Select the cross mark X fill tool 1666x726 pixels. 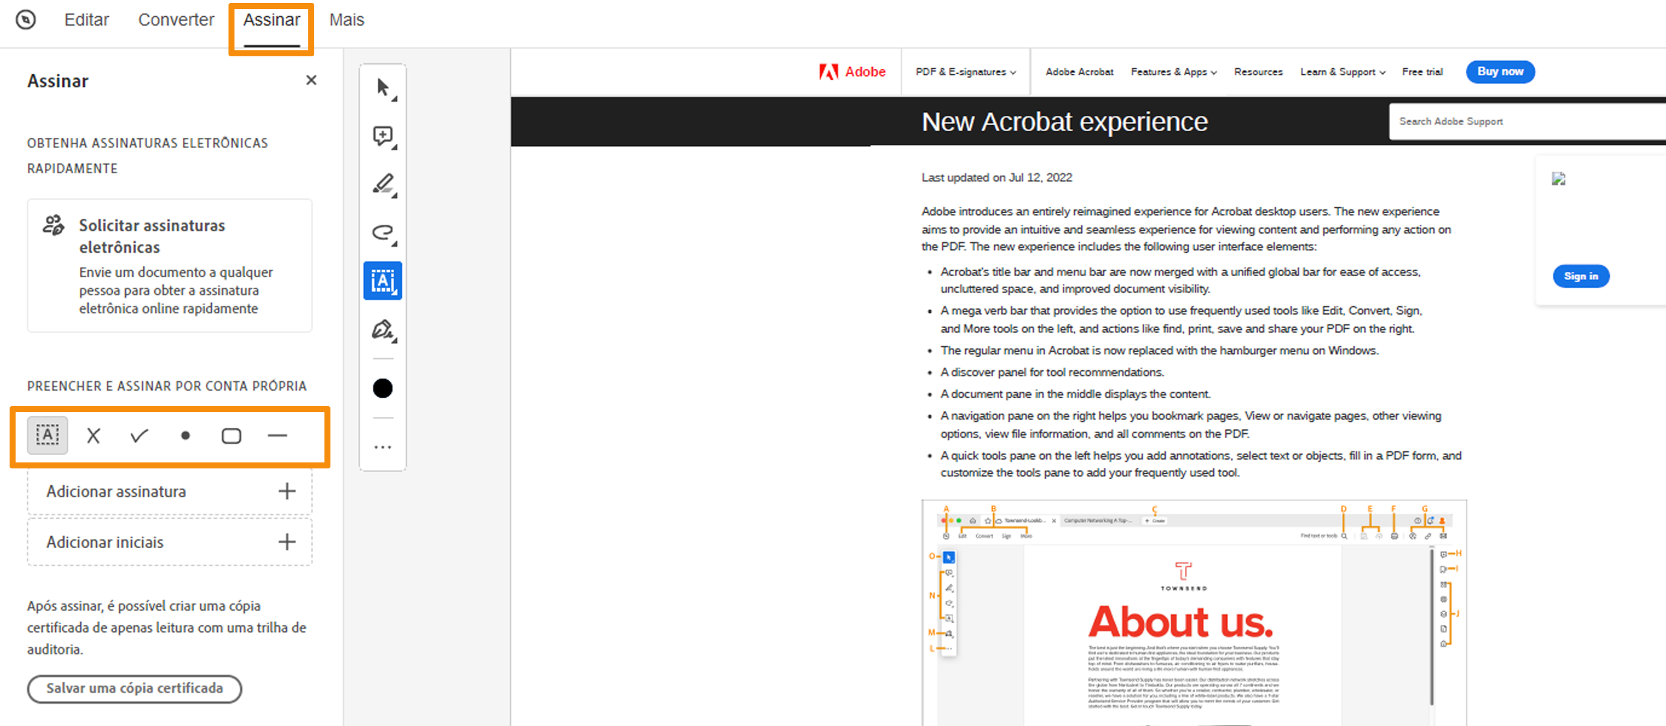pyautogui.click(x=93, y=436)
